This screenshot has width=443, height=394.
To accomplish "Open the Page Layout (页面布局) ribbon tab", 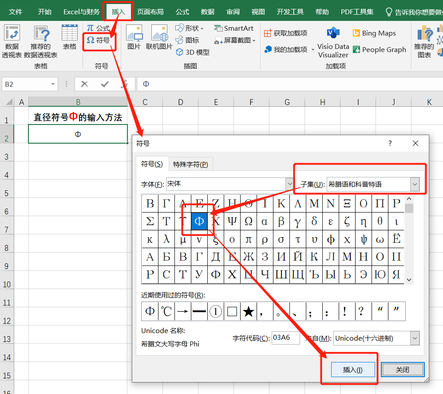I will coord(150,12).
